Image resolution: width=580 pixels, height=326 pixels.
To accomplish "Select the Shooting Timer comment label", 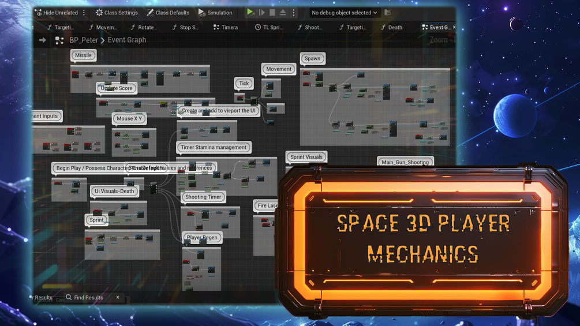I will coord(203,197).
